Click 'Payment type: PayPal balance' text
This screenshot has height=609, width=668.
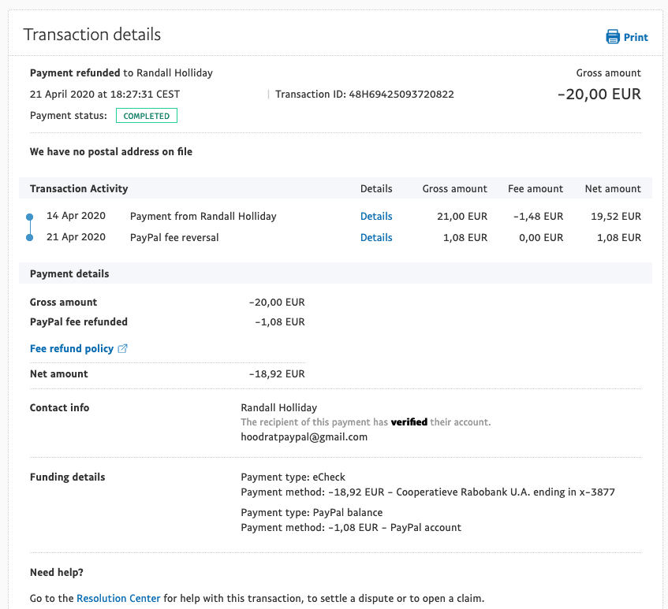tap(312, 512)
